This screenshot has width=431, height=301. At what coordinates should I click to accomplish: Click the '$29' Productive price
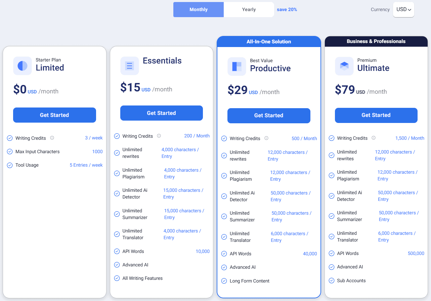click(238, 90)
